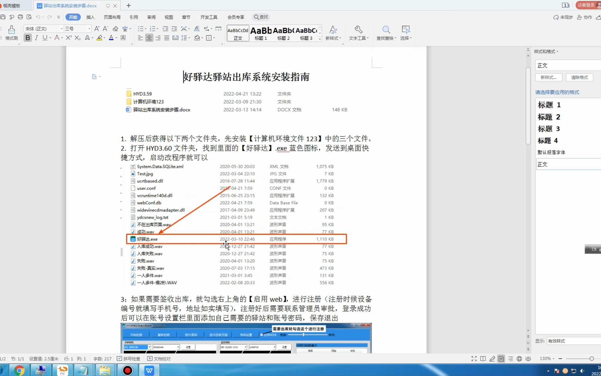Click the Character Border icon (boxed A)
601x376 pixels.
click(x=123, y=38)
